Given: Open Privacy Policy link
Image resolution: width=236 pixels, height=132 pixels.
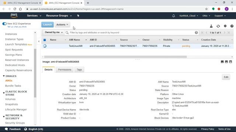Looking at the screenshot, I should point(208,129).
